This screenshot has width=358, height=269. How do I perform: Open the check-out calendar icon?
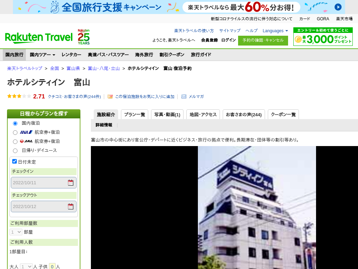[71, 206]
